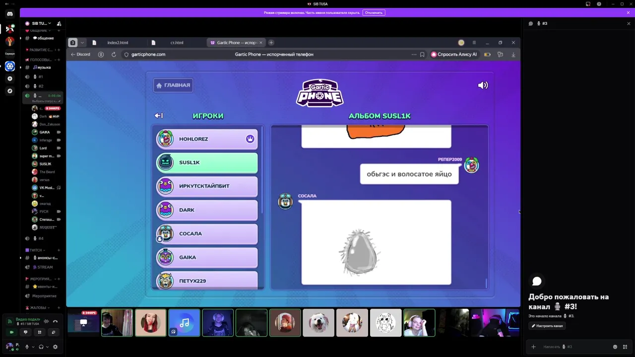Collapse the МЕРОПРИЯ... category
635x357 pixels.
click(x=41, y=279)
